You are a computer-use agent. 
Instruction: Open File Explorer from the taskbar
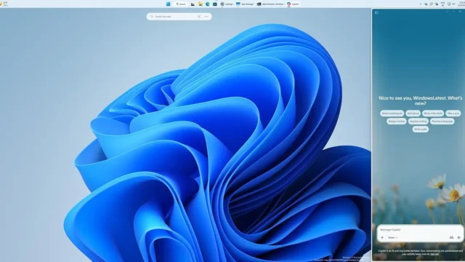click(x=201, y=4)
